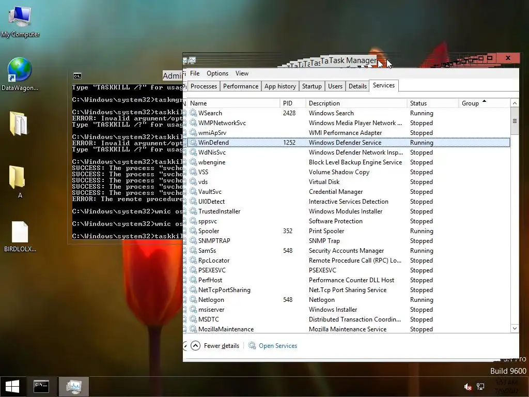Image resolution: width=529 pixels, height=397 pixels.
Task: Select the Services tab
Action: coord(384,85)
